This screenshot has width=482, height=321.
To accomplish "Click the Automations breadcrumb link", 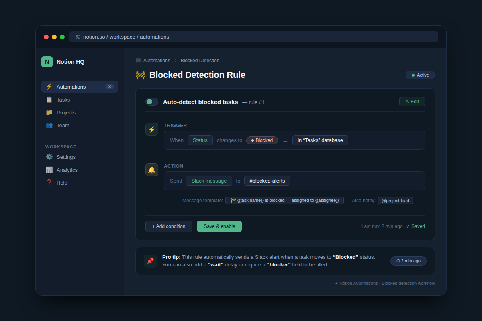I will [157, 61].
